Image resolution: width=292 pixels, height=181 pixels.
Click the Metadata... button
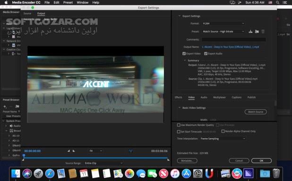pos(187,161)
